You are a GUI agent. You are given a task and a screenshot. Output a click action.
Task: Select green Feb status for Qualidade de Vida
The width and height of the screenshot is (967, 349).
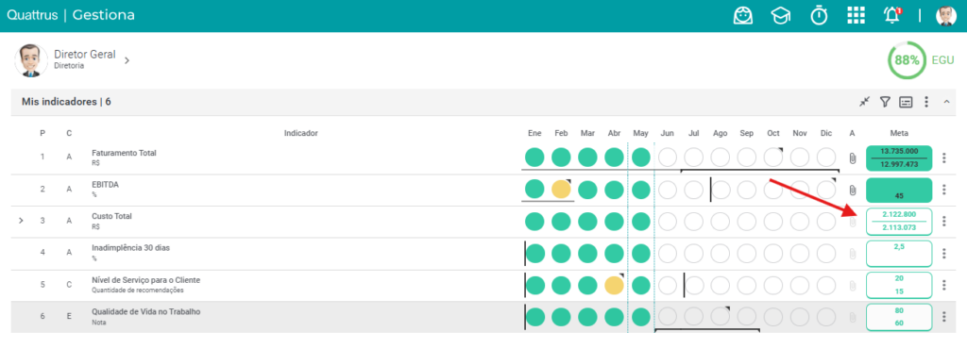pos(561,317)
